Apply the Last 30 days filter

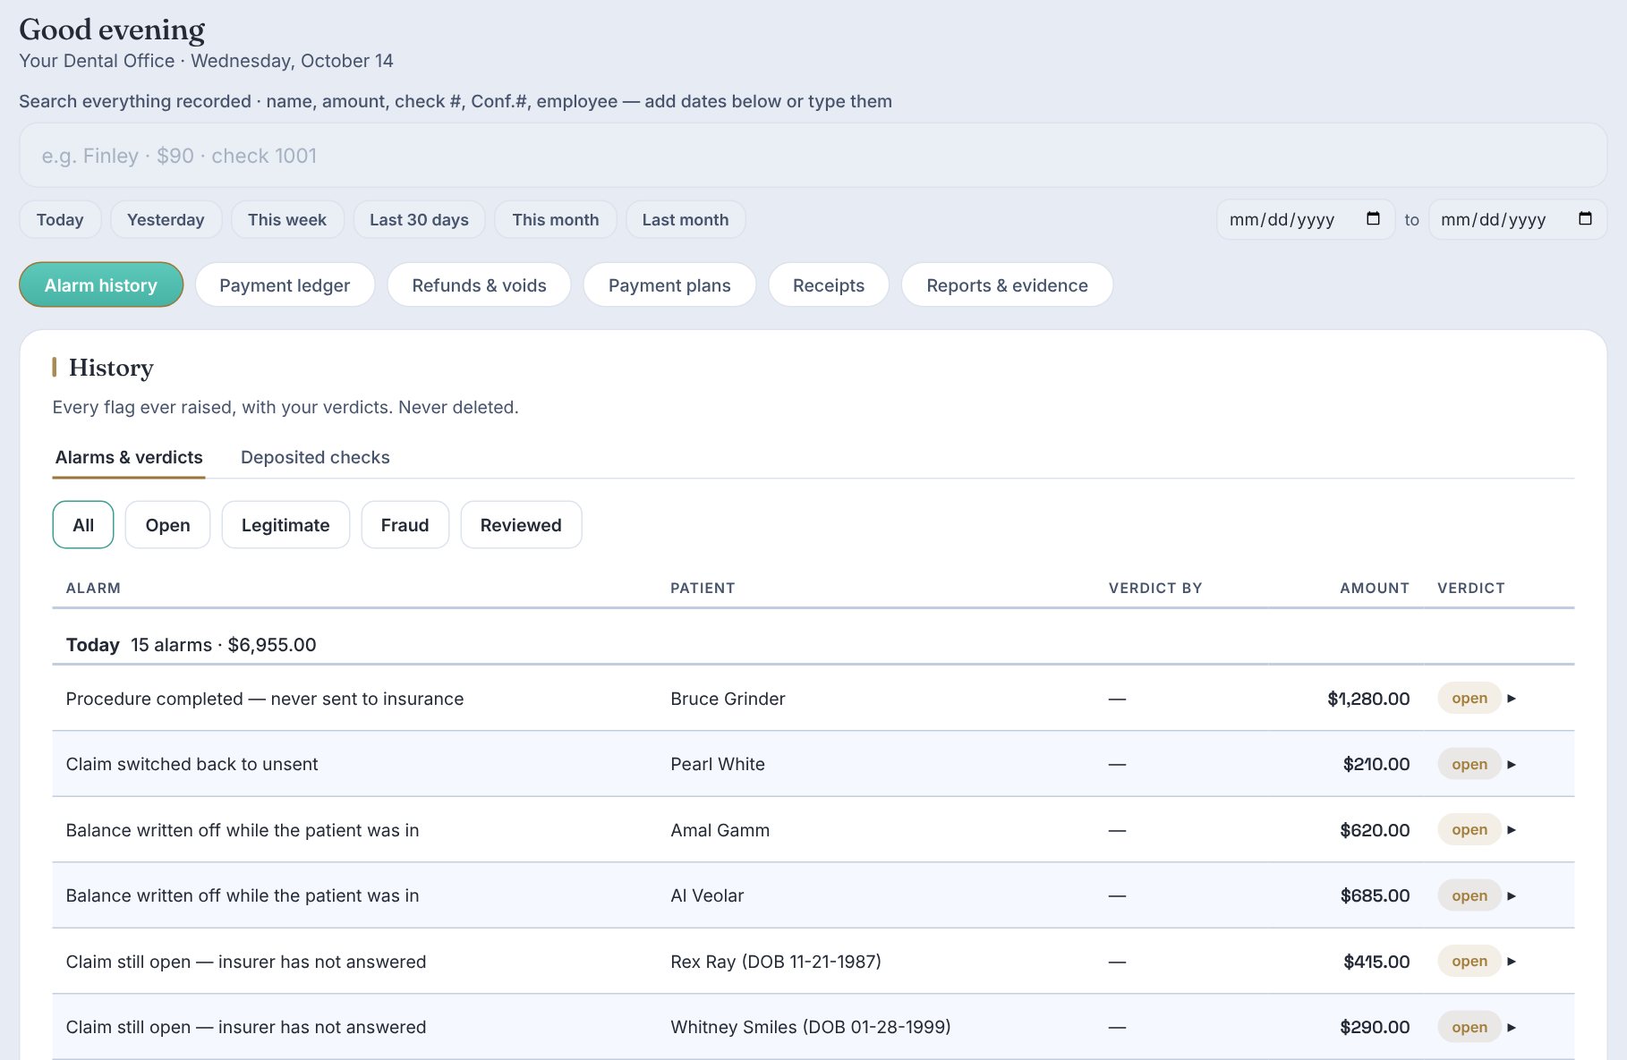coord(419,219)
